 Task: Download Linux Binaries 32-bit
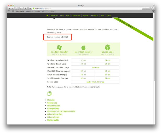(83, 75)
